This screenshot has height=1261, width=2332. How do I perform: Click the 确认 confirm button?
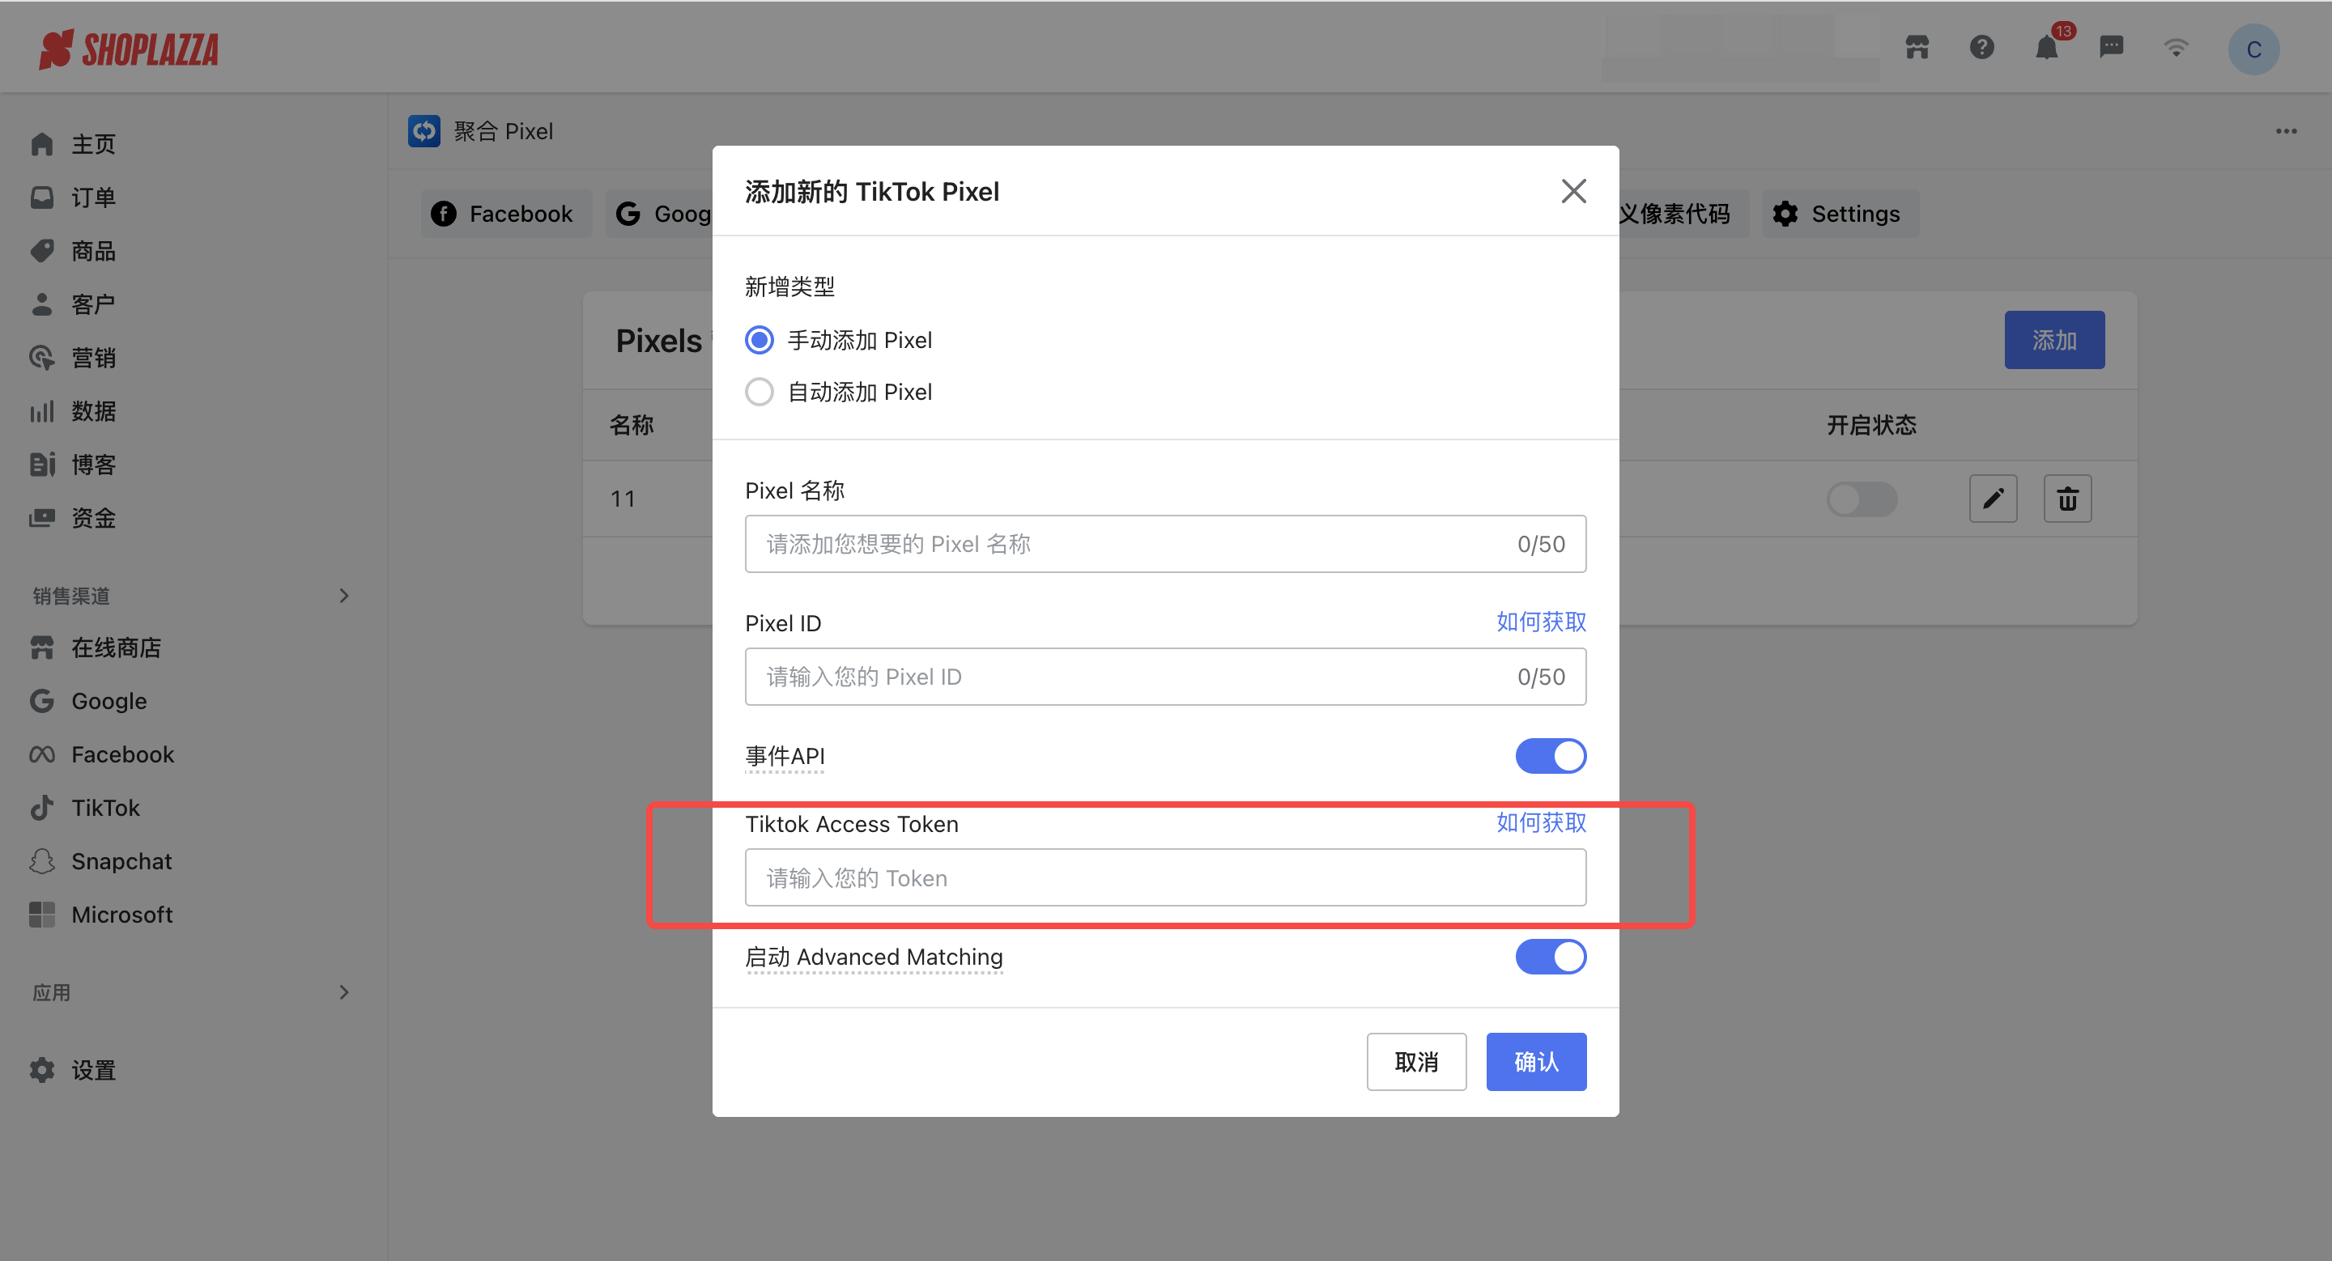[x=1535, y=1061]
